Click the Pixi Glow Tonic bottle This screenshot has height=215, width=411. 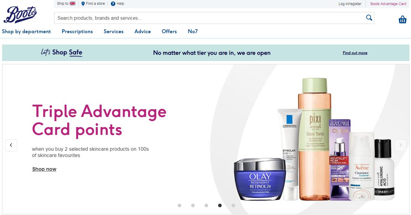tap(315, 139)
